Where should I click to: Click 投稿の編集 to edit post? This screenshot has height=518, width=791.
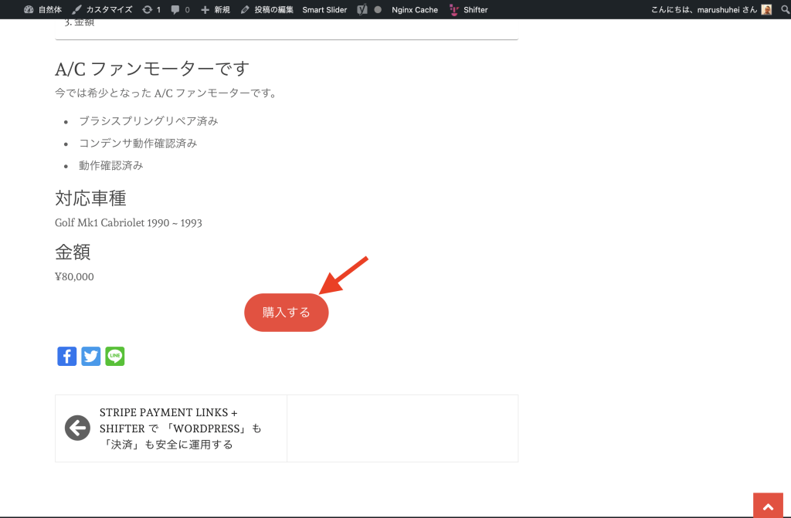267,10
